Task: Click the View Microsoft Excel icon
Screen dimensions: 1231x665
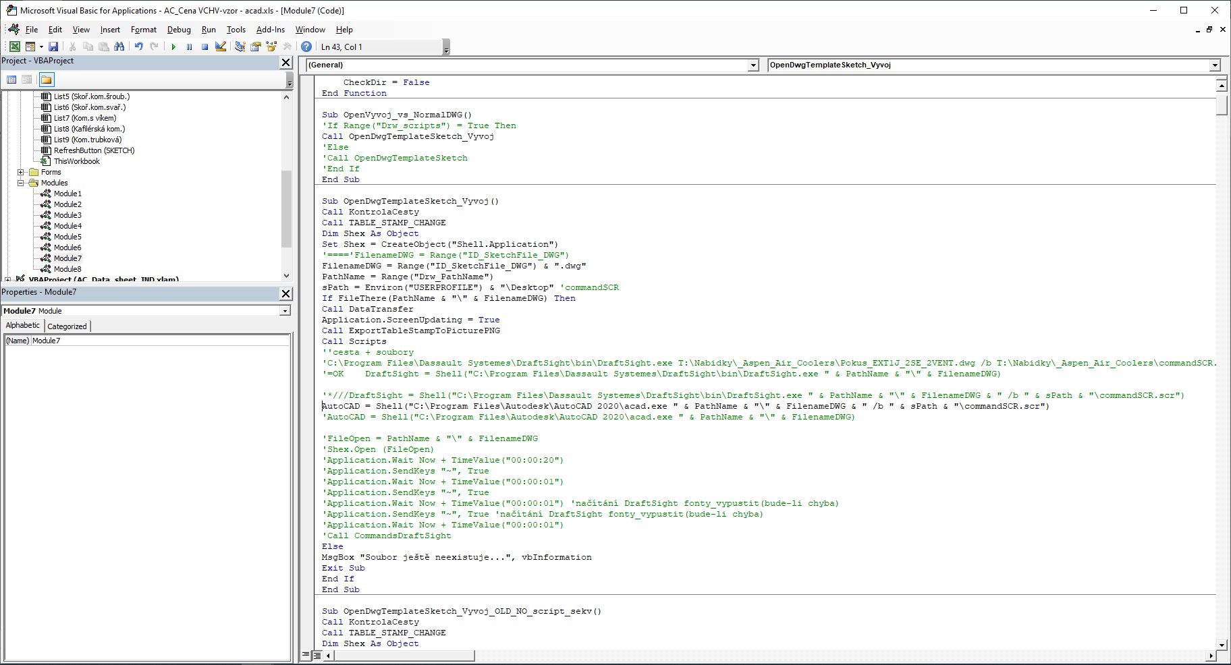Action: click(x=14, y=47)
